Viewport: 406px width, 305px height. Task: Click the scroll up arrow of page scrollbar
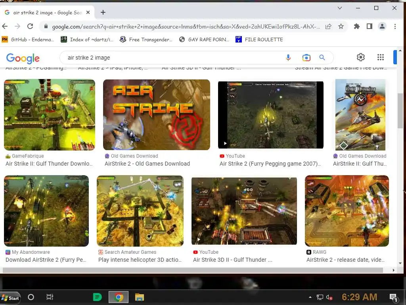point(400,50)
